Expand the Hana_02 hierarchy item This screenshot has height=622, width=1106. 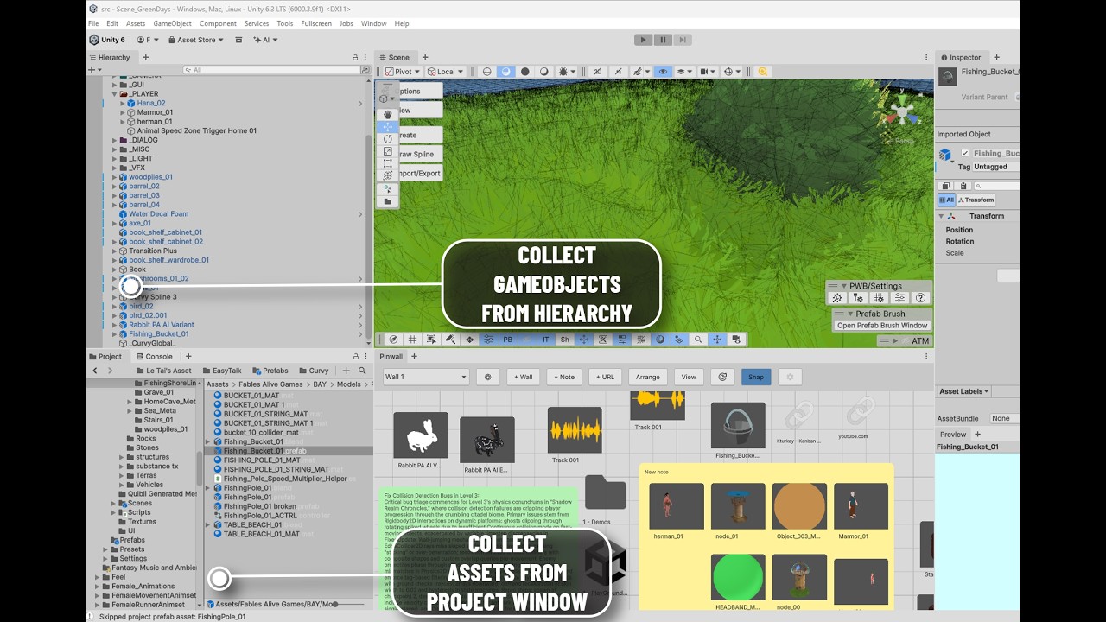coord(123,104)
